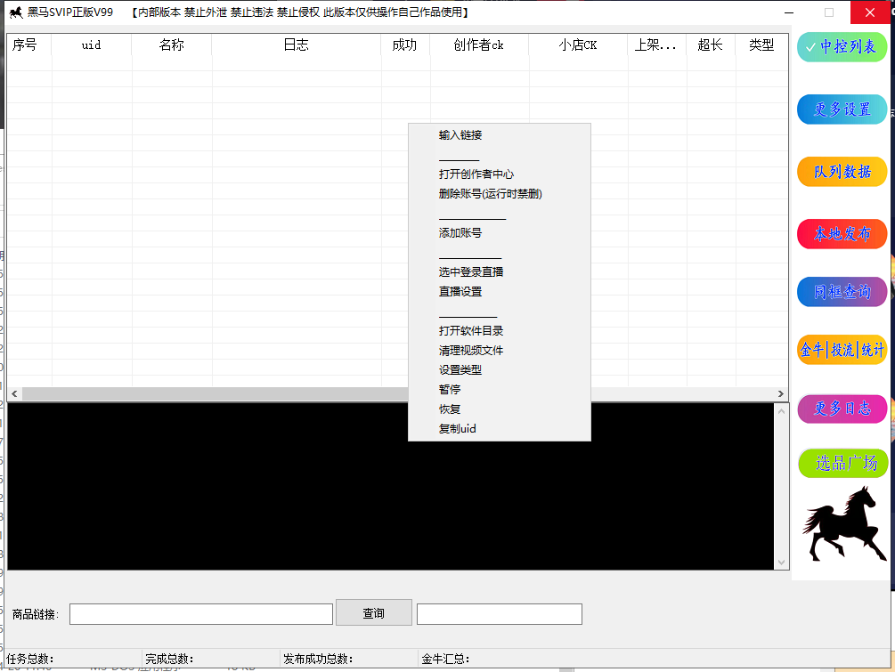Click the table's horizontal scrollbar right arrow
The image size is (895, 672).
click(x=781, y=393)
